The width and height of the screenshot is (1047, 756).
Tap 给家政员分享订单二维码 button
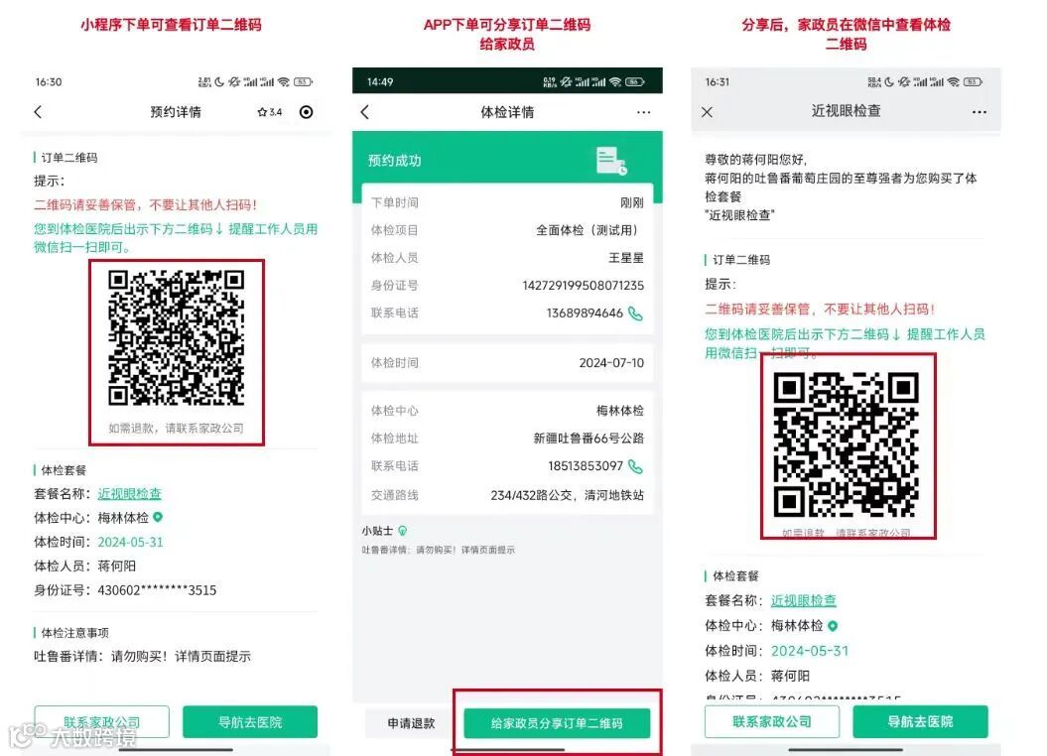[557, 723]
